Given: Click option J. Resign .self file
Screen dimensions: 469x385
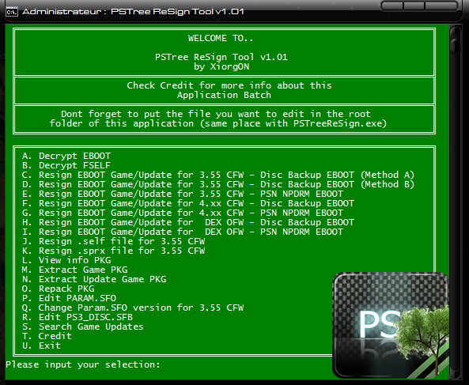Looking at the screenshot, I should pos(113,241).
